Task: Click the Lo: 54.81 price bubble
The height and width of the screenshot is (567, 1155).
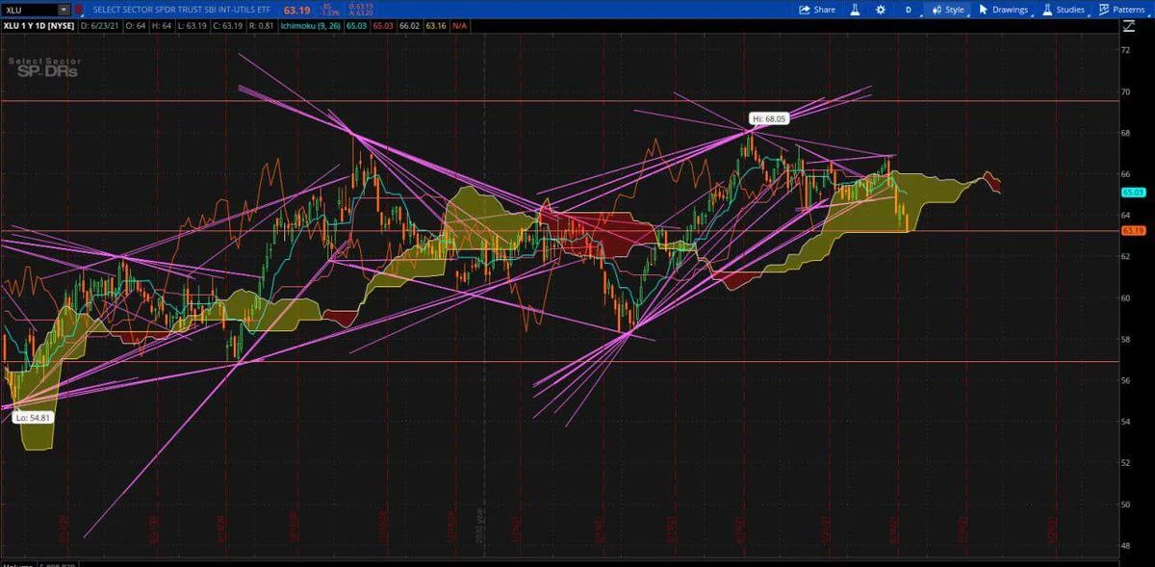Action: coord(33,419)
